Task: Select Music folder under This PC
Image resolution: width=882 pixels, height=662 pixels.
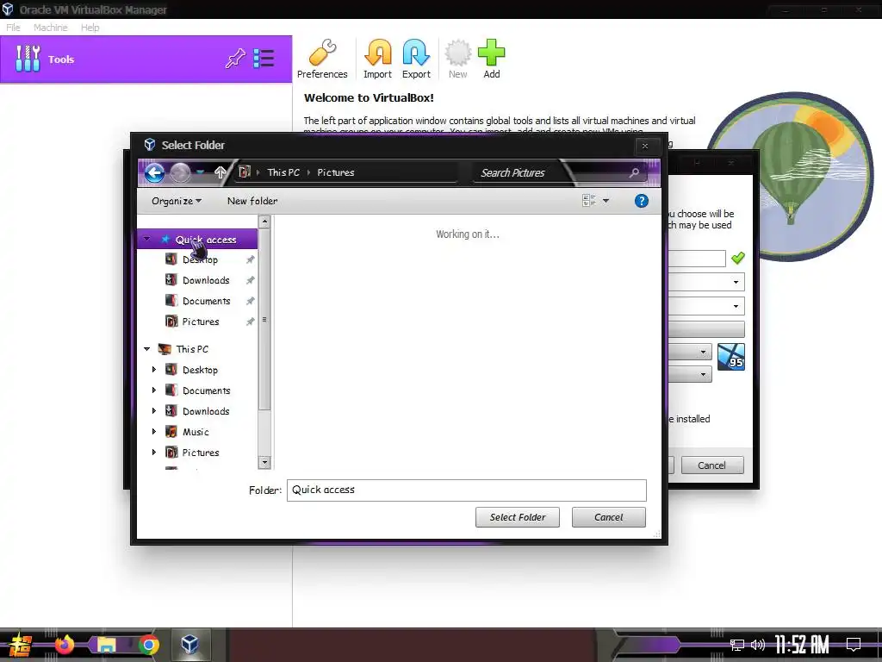Action: coord(196,432)
